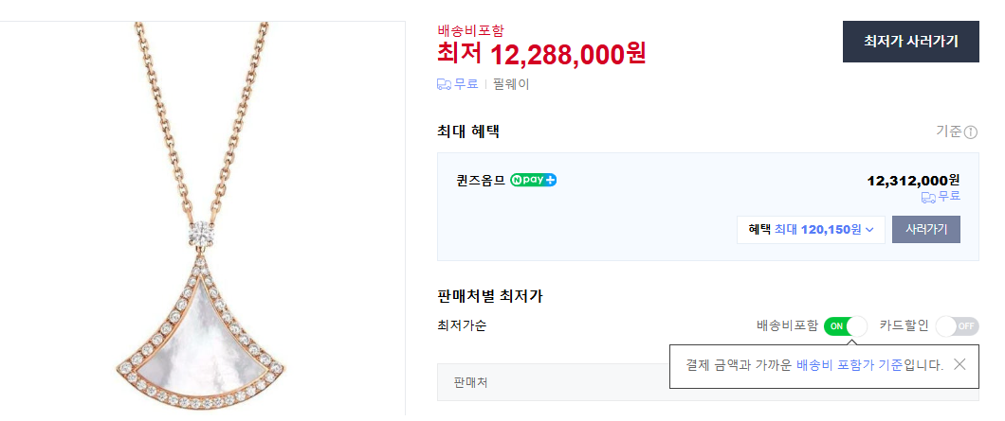Click the 판매처 column header
This screenshot has height=421, width=1005.
(470, 383)
